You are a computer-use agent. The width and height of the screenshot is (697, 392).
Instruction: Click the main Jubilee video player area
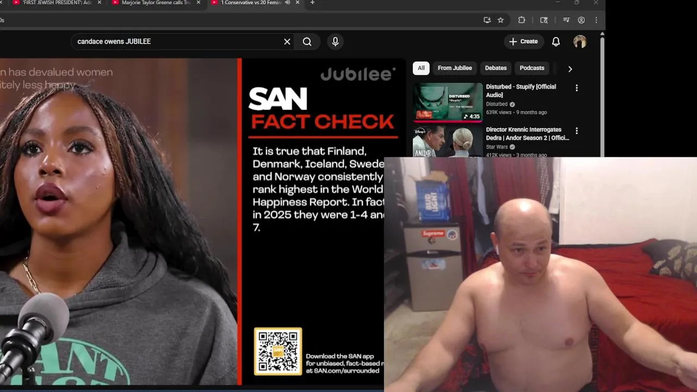tap(203, 222)
